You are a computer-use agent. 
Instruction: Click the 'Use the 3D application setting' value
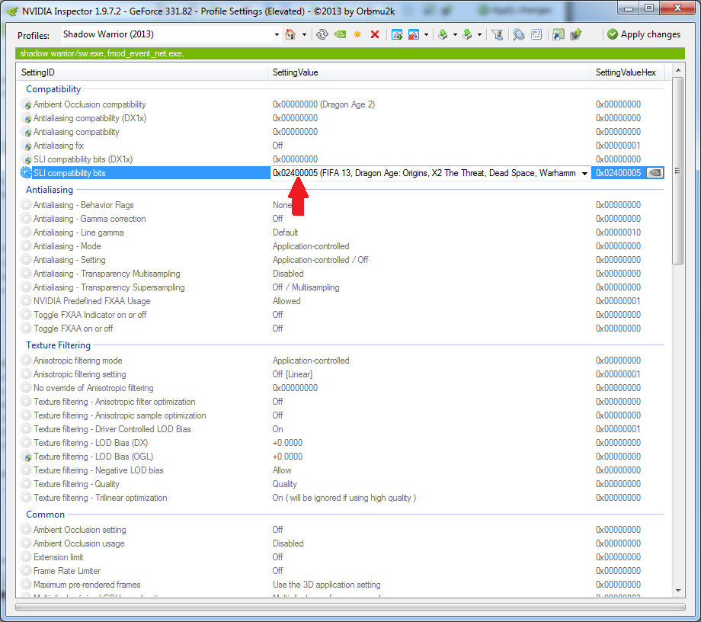tap(326, 585)
